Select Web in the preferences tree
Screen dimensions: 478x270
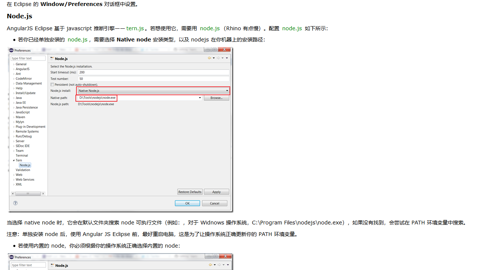19,175
